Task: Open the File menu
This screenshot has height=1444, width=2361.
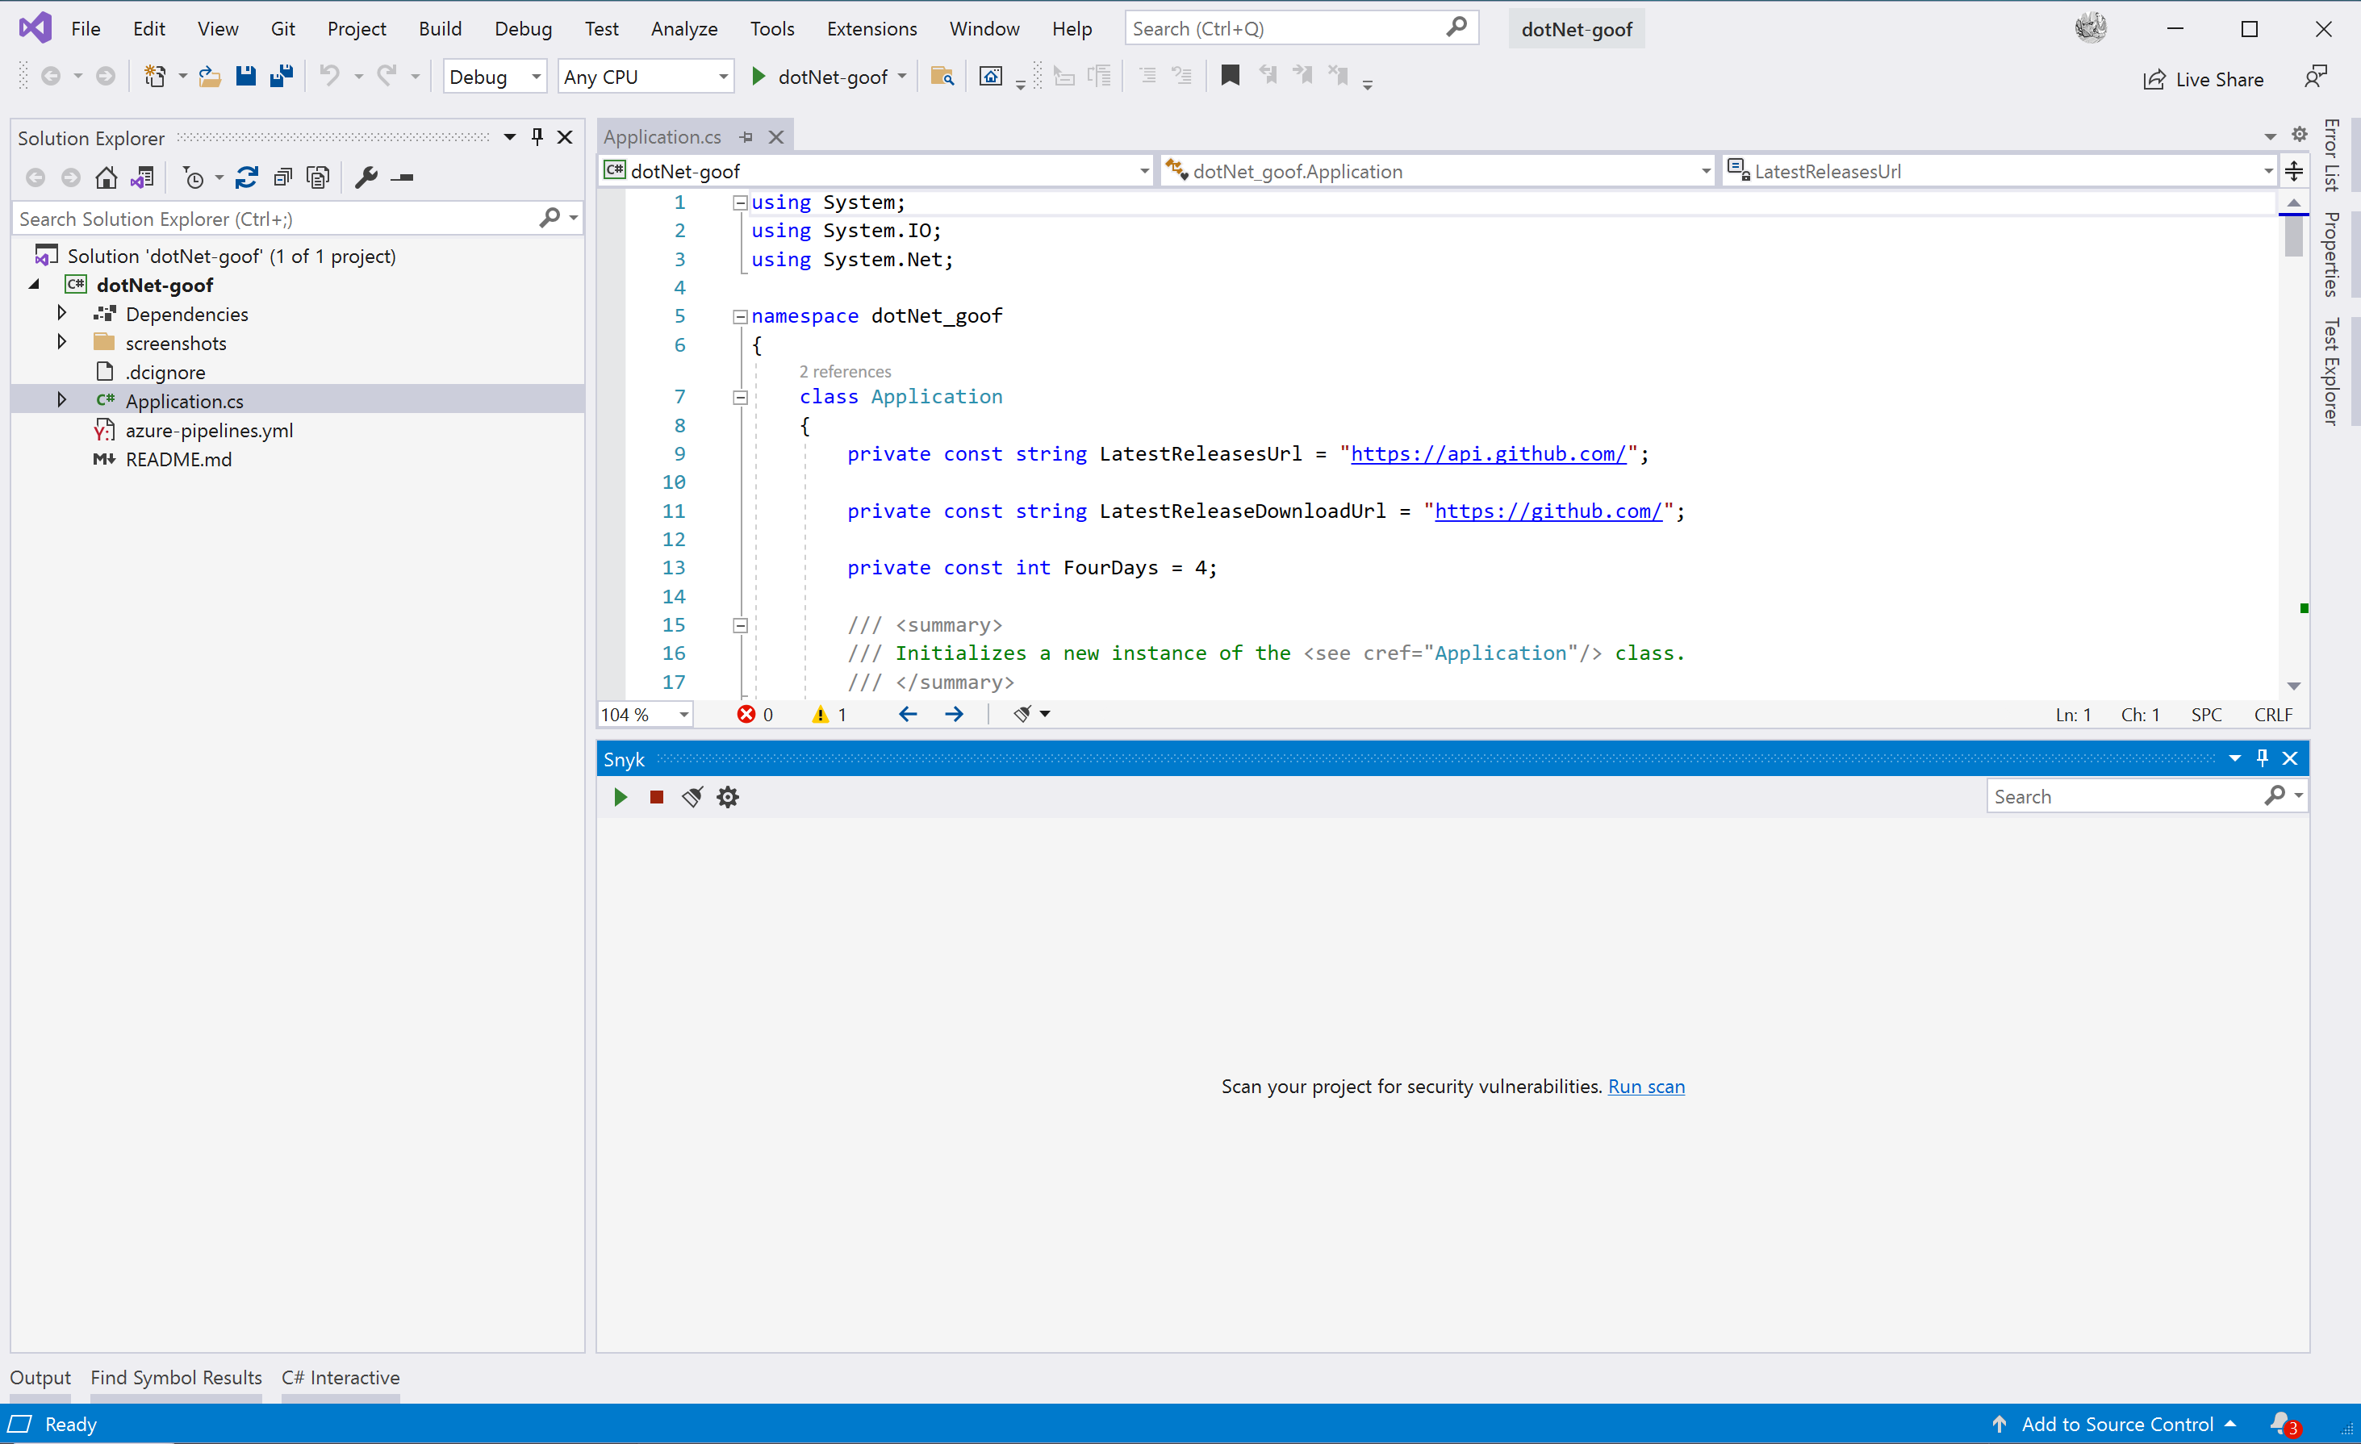Action: tap(86, 29)
